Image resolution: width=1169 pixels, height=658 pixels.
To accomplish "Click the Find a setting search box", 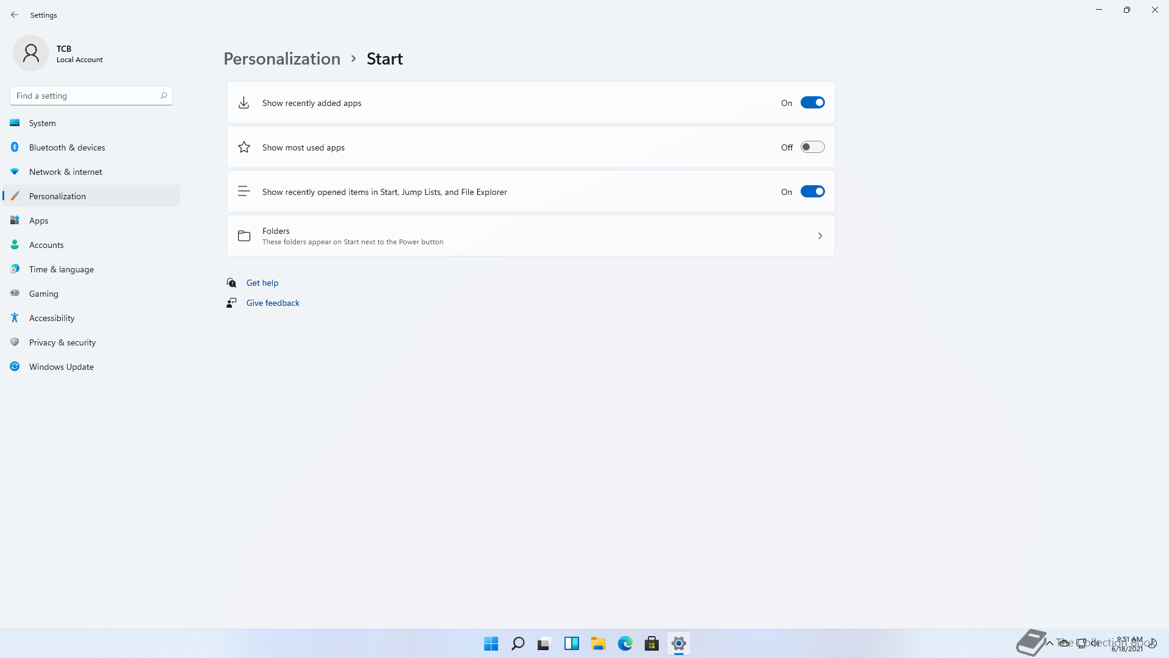I will (x=91, y=96).
